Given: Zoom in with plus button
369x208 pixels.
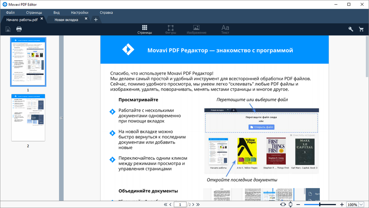Looking at the screenshot, I should [x=342, y=204].
